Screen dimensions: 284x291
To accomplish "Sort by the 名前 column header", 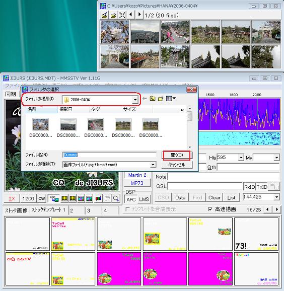I will pos(42,109).
